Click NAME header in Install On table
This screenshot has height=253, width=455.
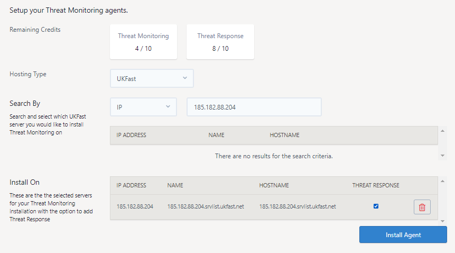tap(175, 185)
